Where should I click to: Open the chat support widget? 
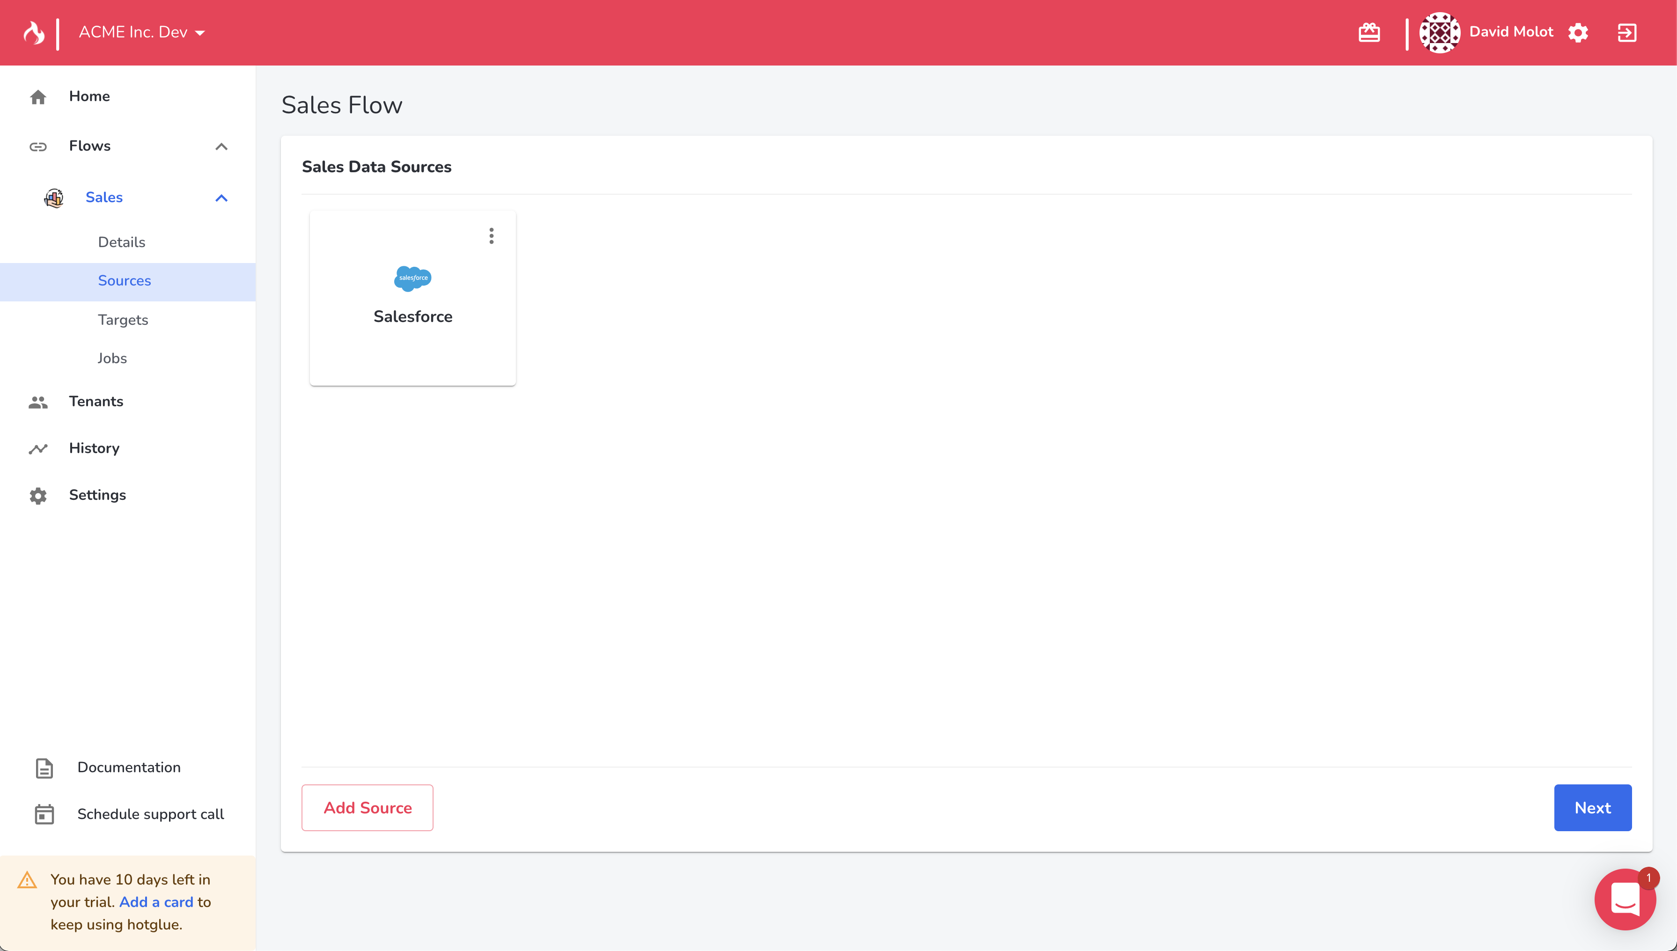click(x=1626, y=900)
